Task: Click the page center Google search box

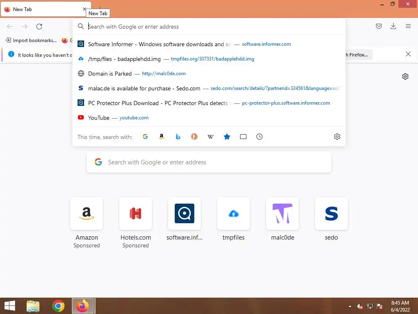Action: 209,162
